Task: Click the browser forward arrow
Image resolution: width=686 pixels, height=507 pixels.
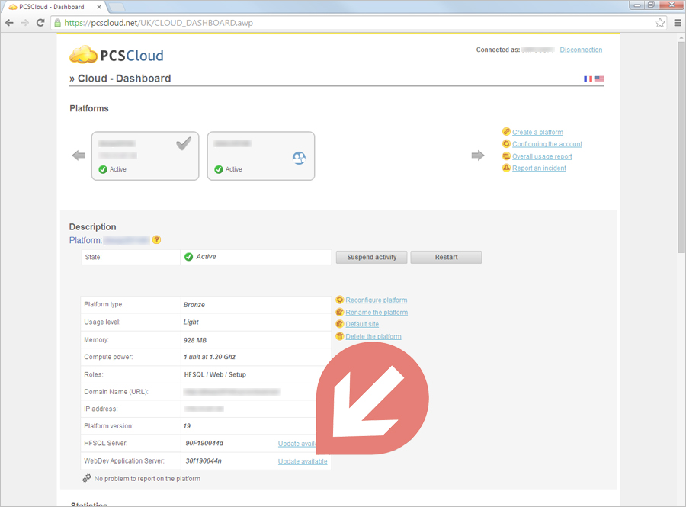Action: 25,23
